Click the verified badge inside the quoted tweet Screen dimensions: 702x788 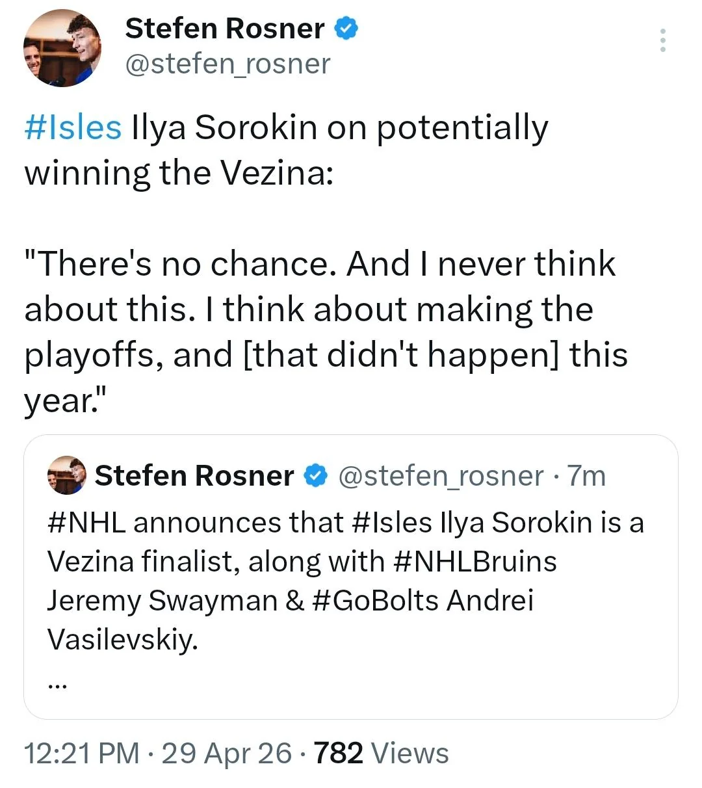316,476
